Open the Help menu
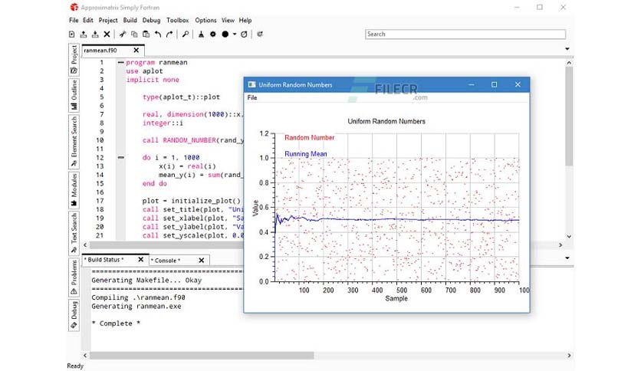The width and height of the screenshot is (641, 371). [x=245, y=20]
